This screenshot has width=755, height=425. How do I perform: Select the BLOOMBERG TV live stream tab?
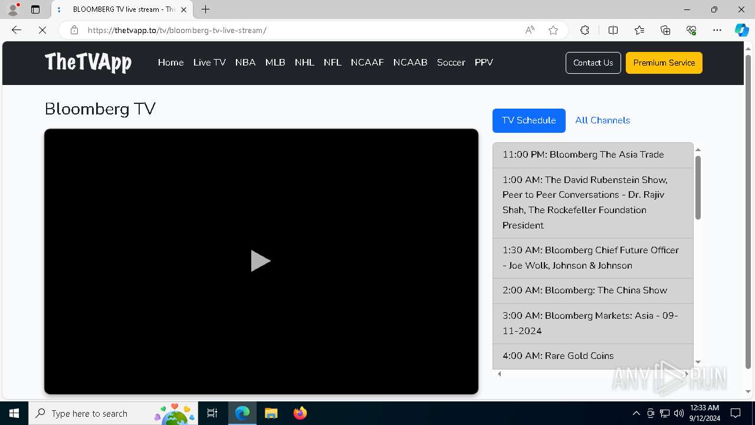click(123, 9)
